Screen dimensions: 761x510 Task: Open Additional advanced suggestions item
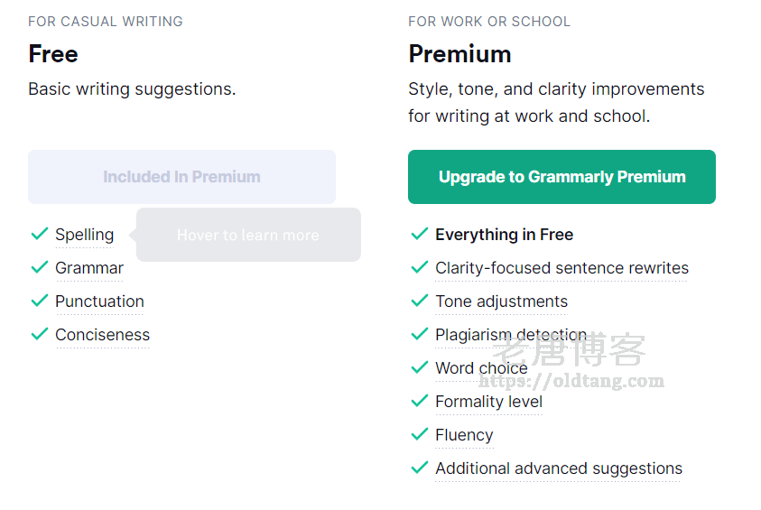click(x=559, y=468)
